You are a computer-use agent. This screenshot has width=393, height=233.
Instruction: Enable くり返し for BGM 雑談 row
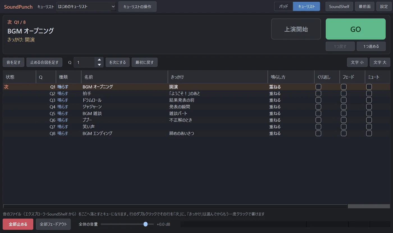[x=318, y=114]
